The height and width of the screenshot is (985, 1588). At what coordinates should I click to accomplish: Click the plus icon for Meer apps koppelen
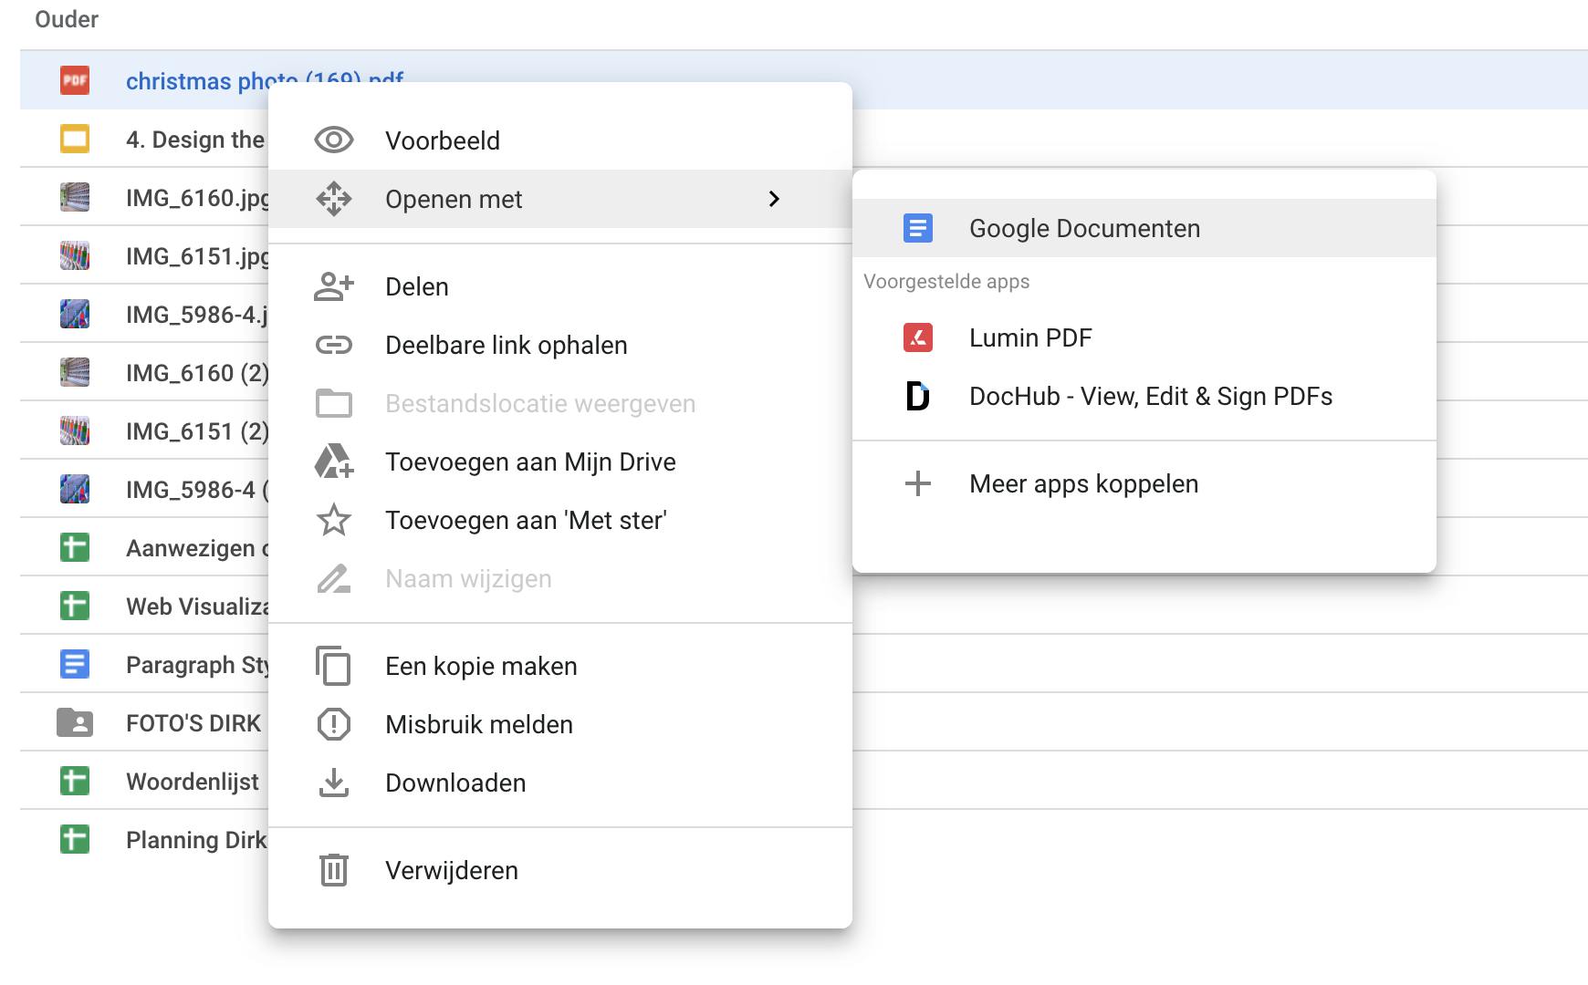(x=917, y=483)
